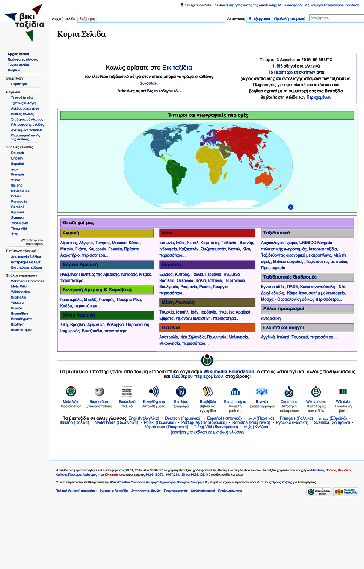Switch to the Επεξεργασία tab

(259, 19)
